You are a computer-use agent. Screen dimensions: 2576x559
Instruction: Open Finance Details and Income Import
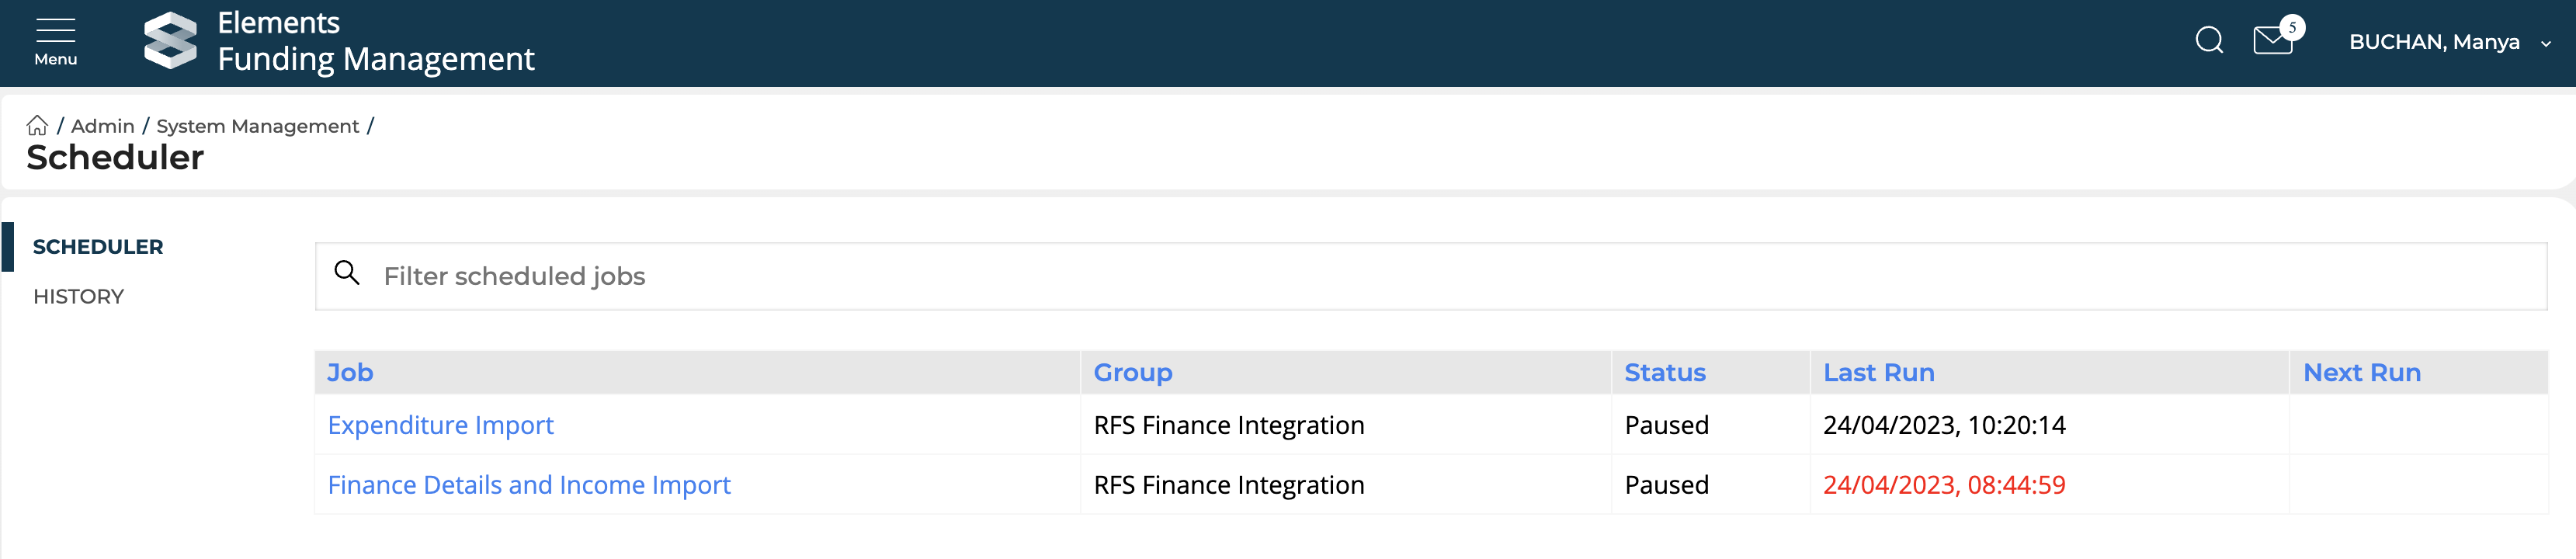529,485
